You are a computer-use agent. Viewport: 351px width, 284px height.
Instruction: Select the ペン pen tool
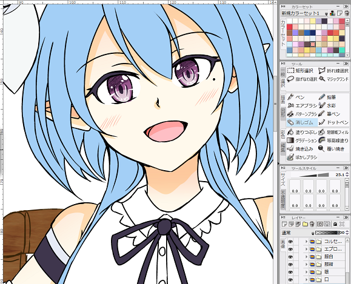[x=296, y=97]
